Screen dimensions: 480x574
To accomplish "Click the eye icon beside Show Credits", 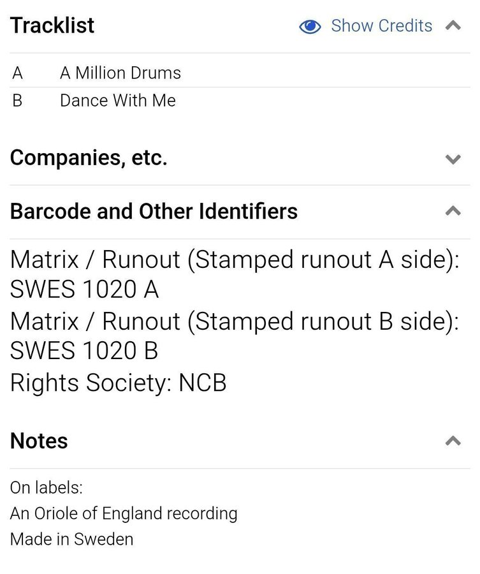I will coord(310,26).
